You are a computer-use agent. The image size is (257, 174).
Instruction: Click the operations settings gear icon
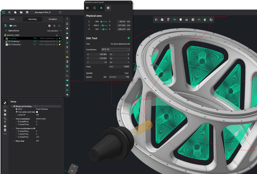point(49,26)
